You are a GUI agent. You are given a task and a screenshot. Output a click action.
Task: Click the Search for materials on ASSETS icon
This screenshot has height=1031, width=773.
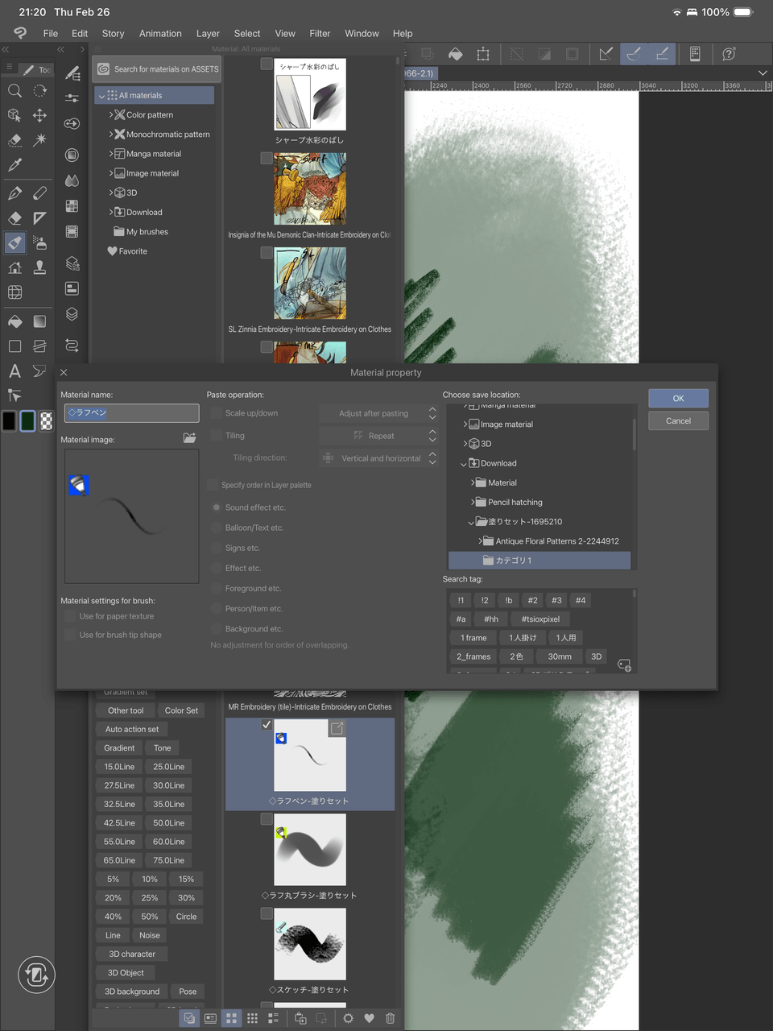(104, 69)
